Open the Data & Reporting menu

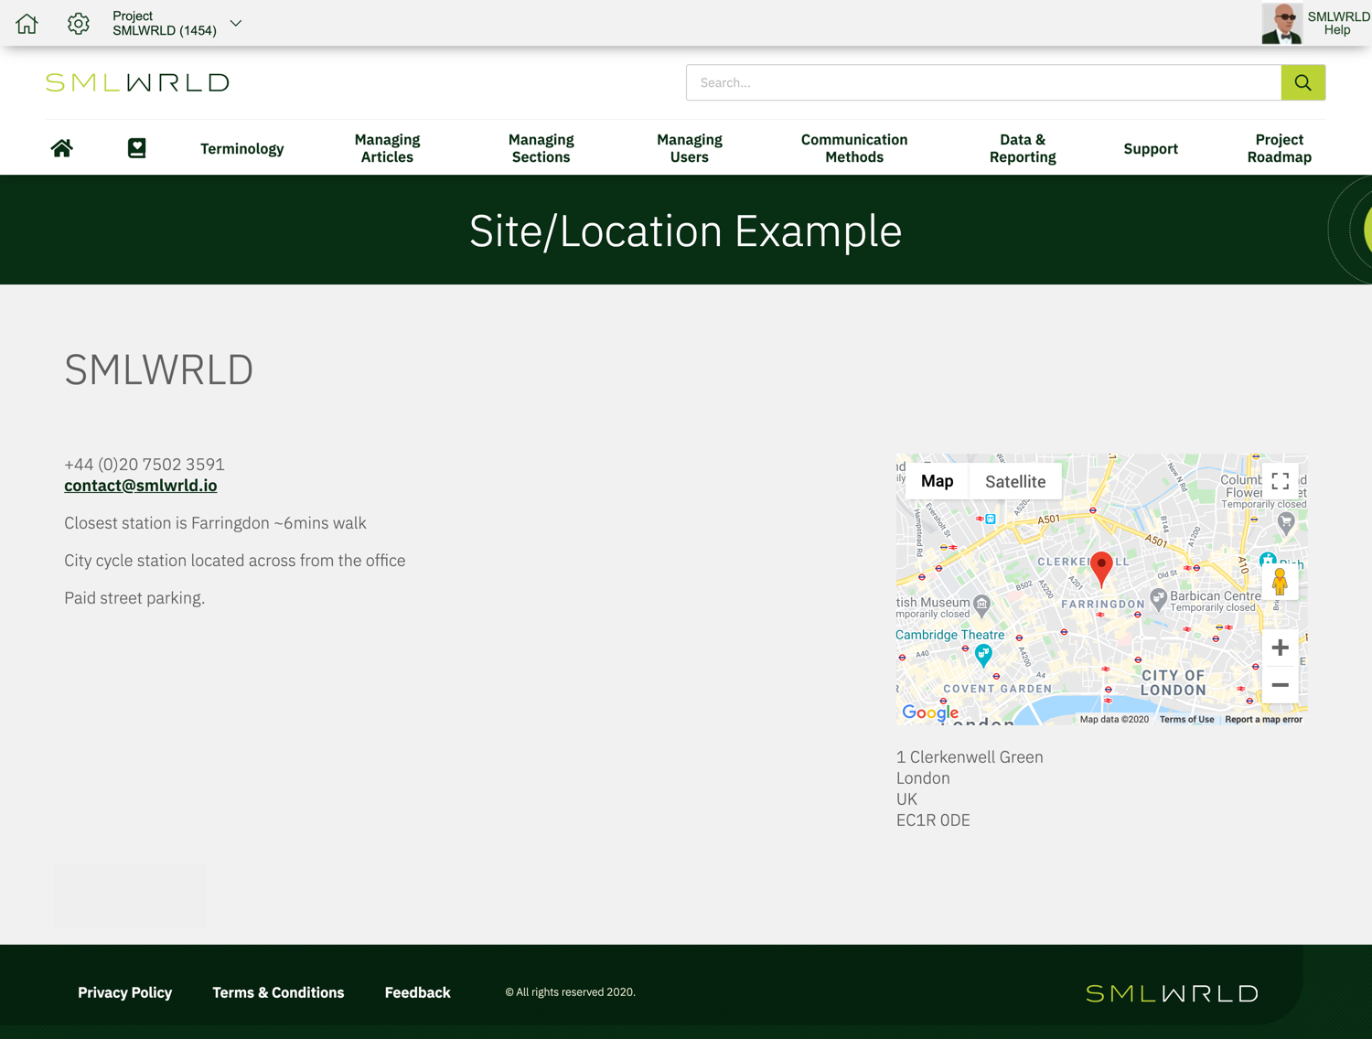point(1023,148)
